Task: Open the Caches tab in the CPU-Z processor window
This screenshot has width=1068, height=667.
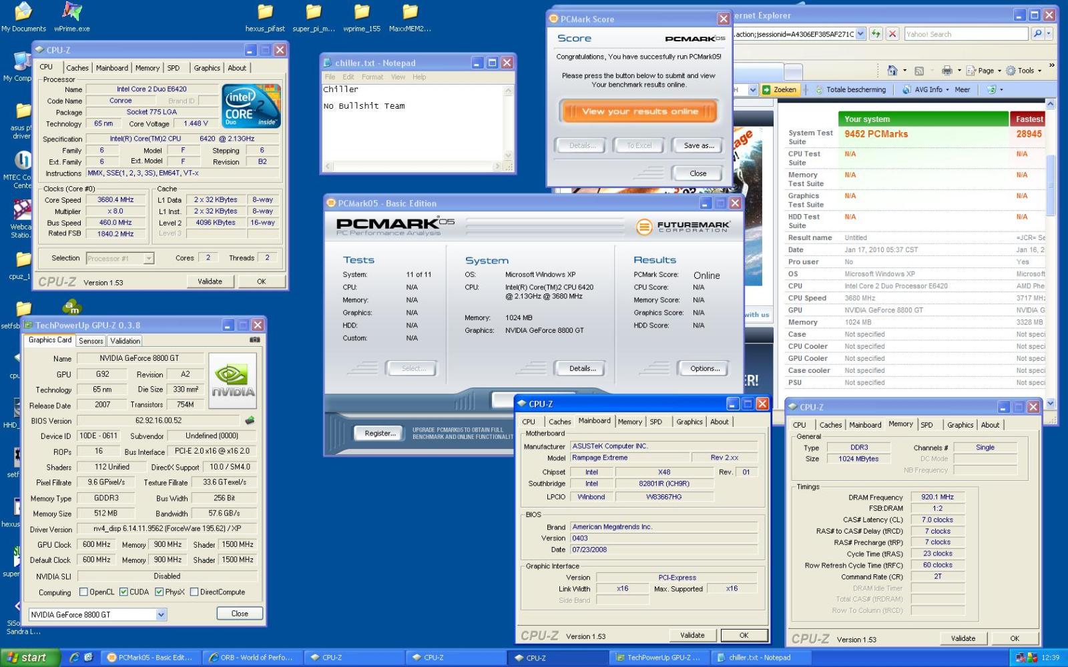Action: click(77, 68)
